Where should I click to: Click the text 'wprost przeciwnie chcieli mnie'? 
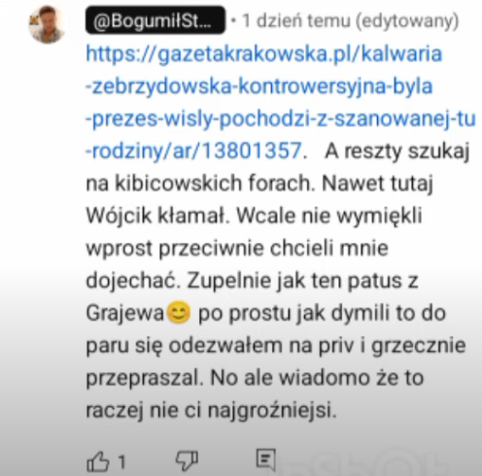237,249
